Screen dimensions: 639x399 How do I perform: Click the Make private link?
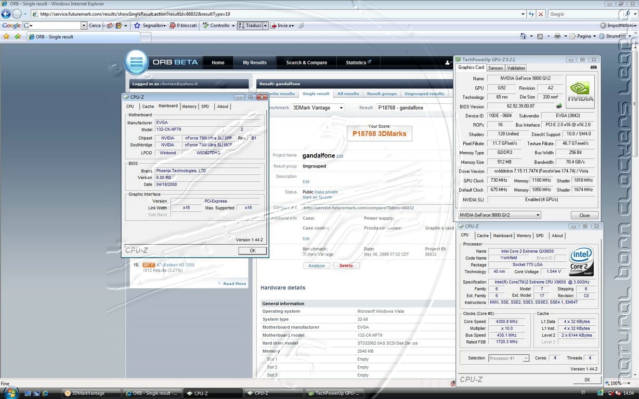coord(326,192)
